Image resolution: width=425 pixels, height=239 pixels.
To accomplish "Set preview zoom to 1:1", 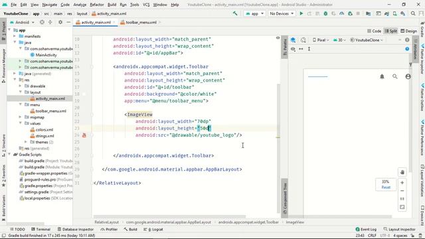I will coord(402,199).
